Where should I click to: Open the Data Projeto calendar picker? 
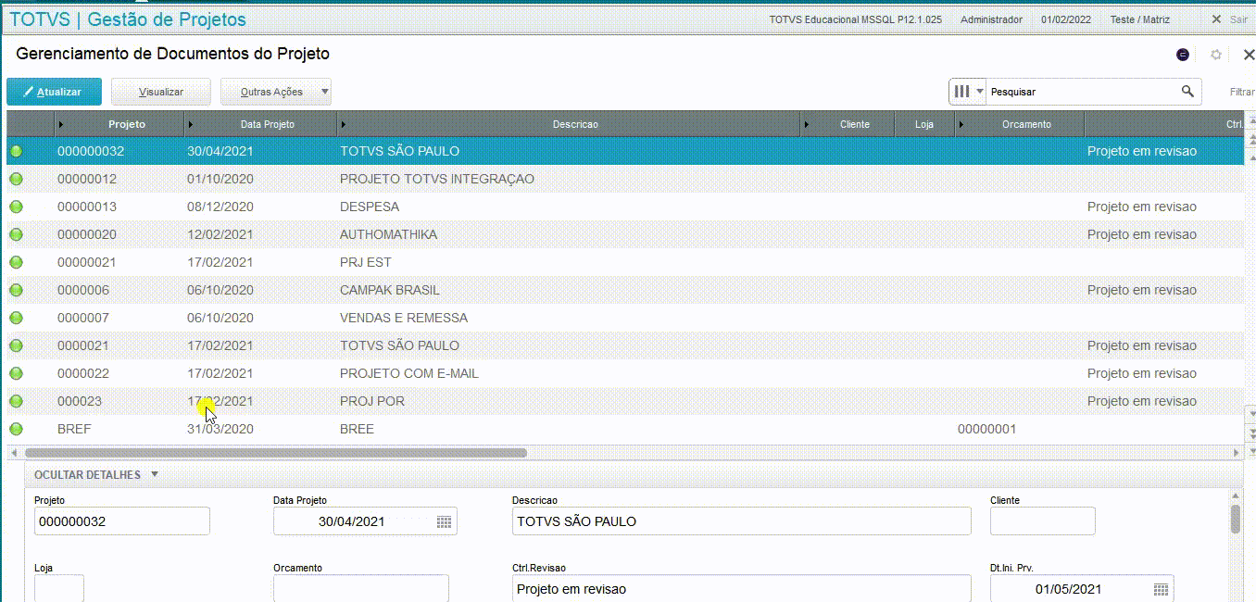pos(444,521)
